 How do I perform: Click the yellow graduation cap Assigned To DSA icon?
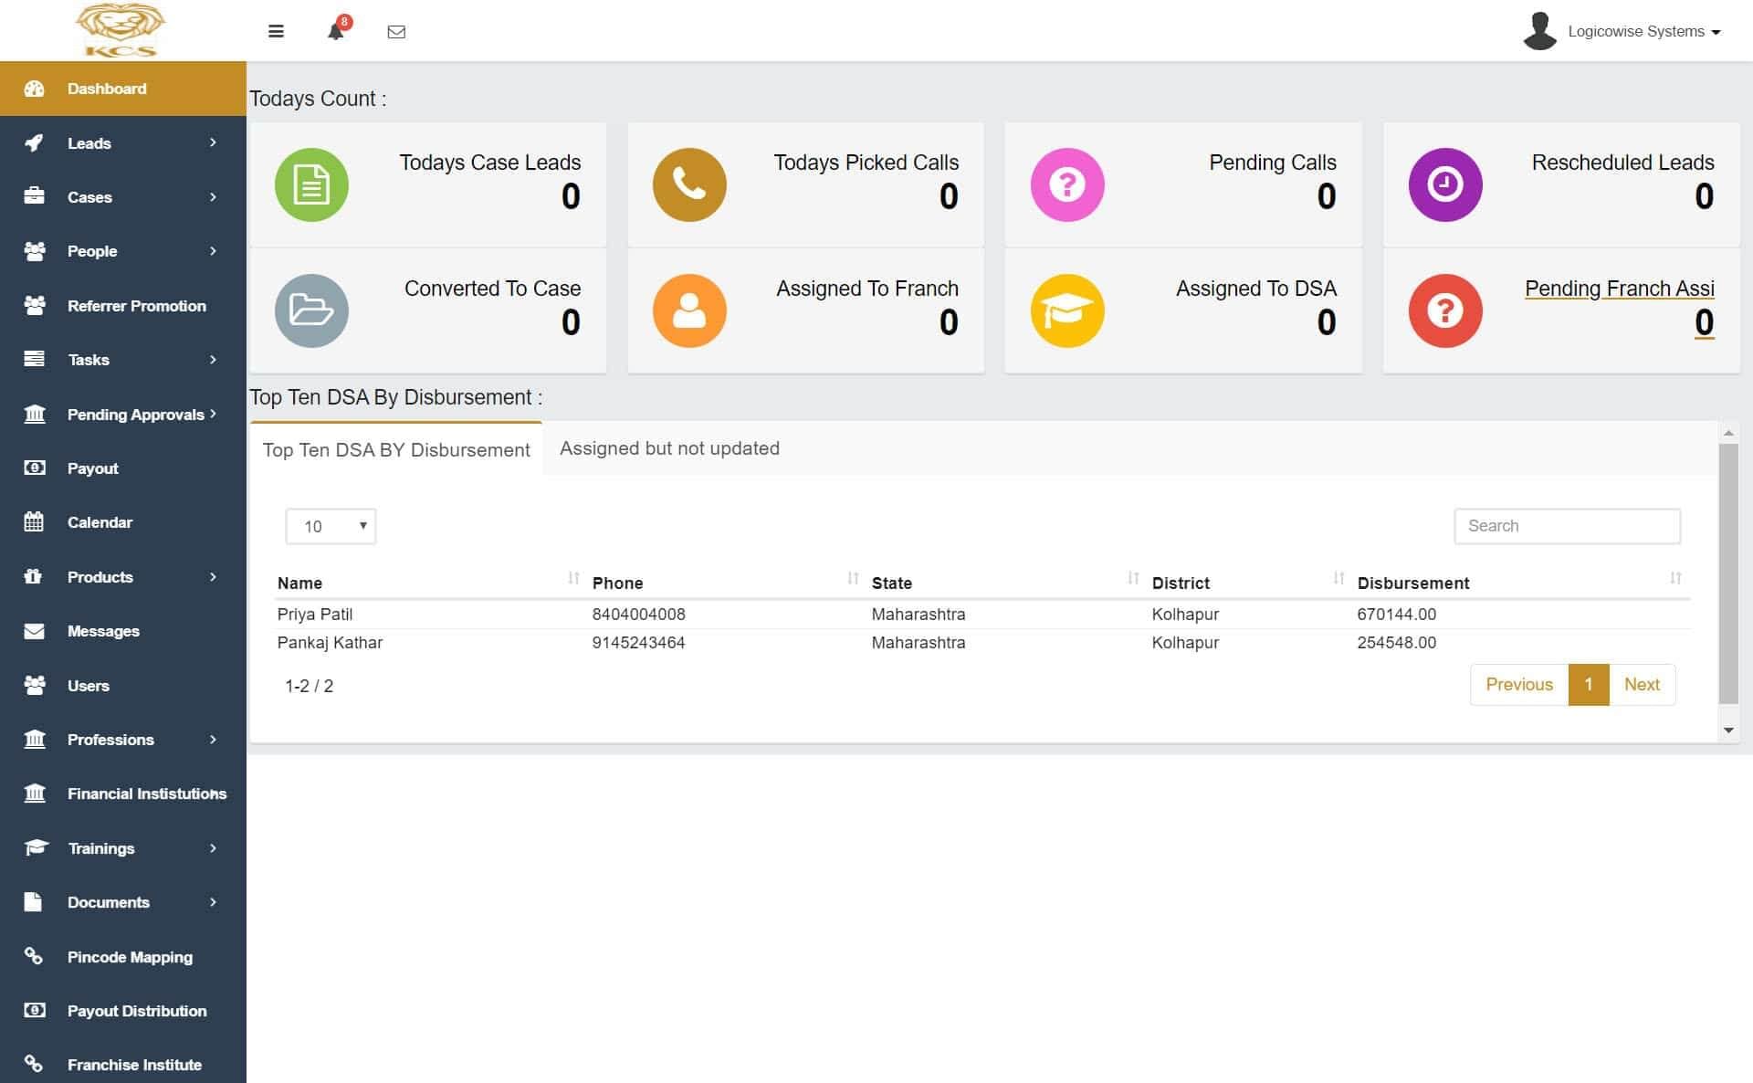[1067, 310]
